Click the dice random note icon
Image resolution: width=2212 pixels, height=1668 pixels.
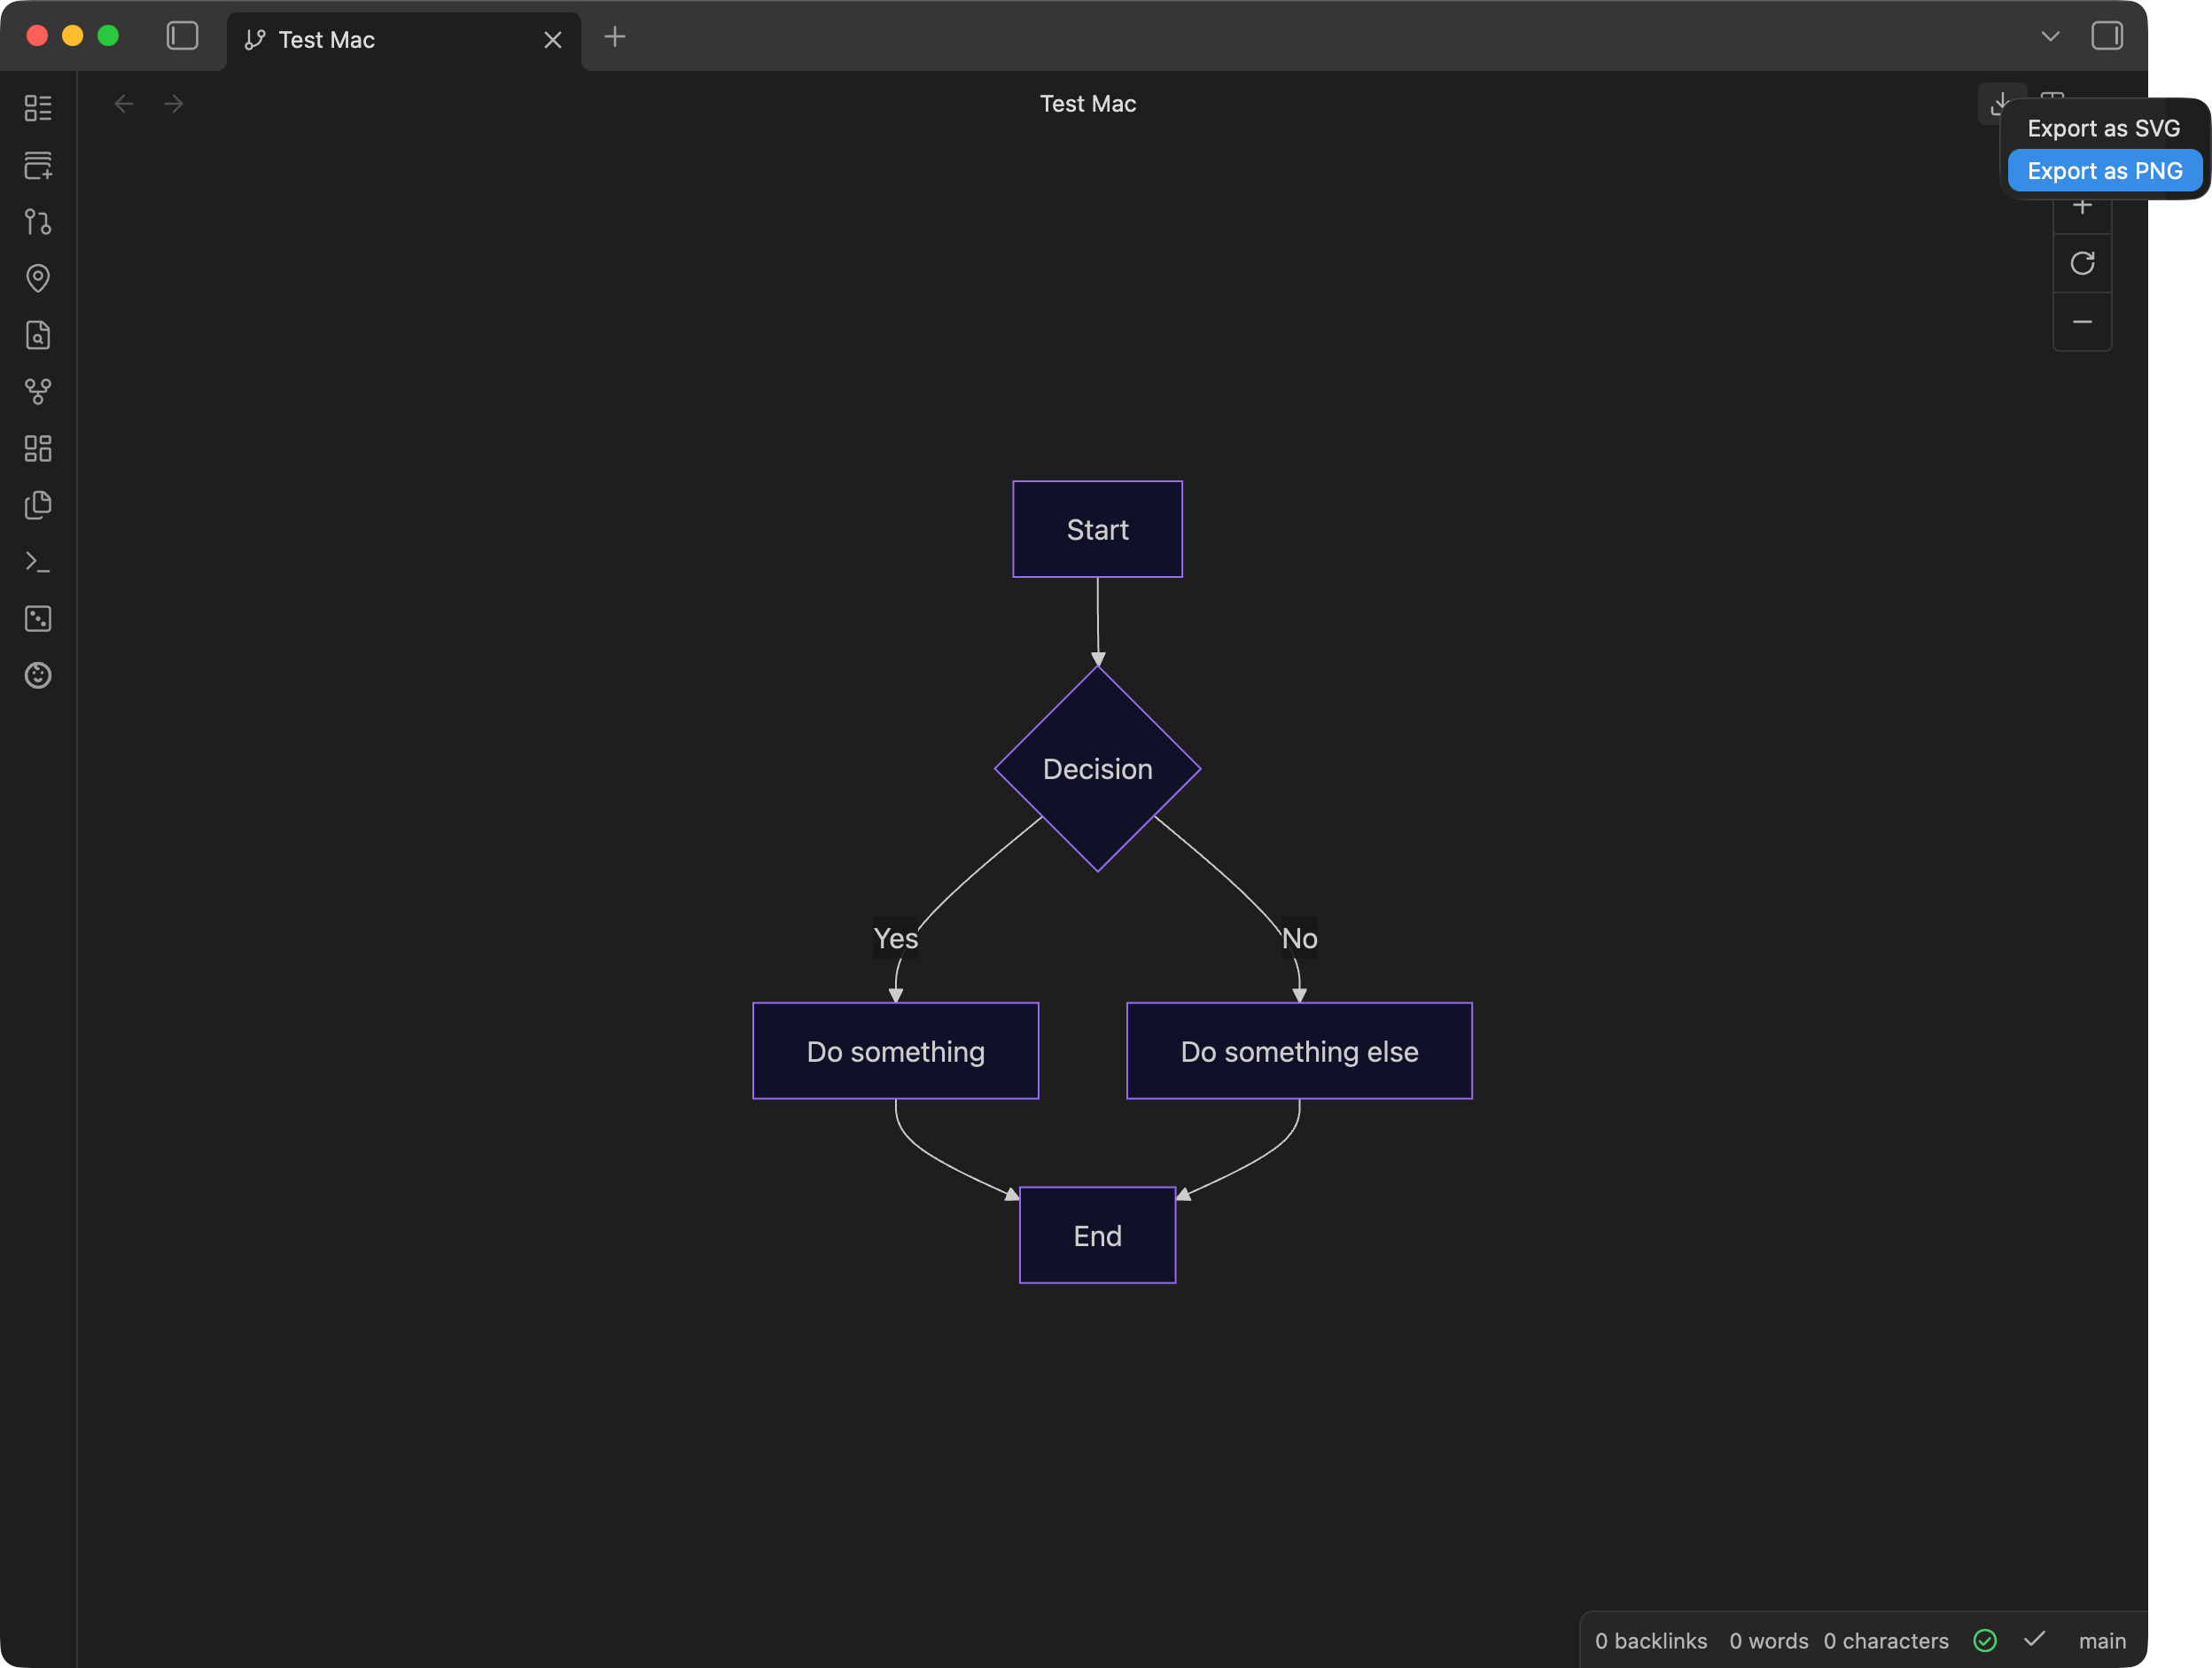pyautogui.click(x=38, y=619)
